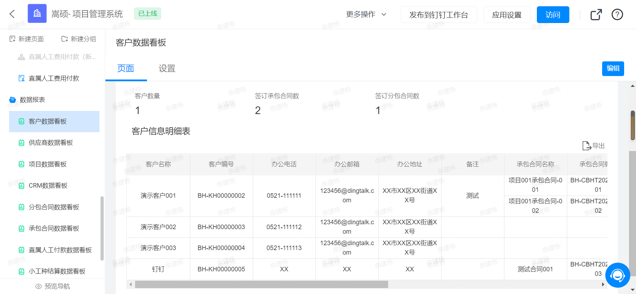Click the sidebar vertical scrollbar
The image size is (636, 294).
pos(102,228)
